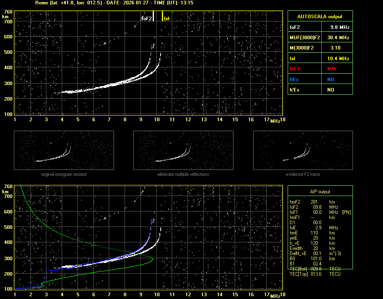This screenshot has width=383, height=299.
Task: Click the yellow fxI marker on upper ionogram
Action: click(x=162, y=17)
